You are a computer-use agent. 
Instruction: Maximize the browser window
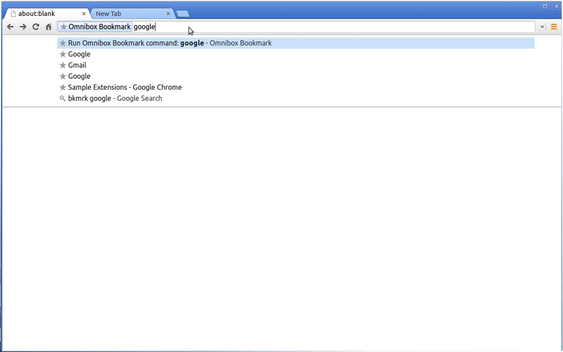pyautogui.click(x=545, y=6)
